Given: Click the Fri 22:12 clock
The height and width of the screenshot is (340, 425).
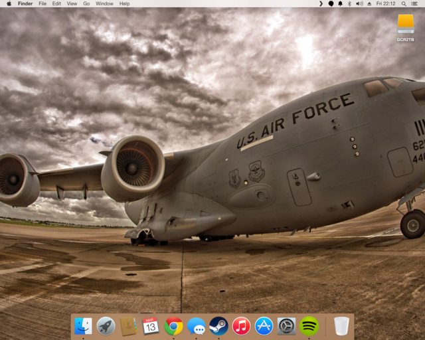Looking at the screenshot, I should coord(386,3).
